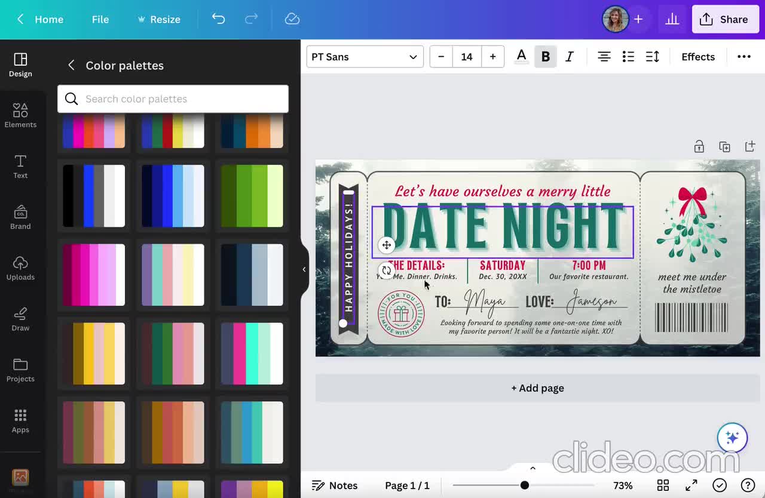This screenshot has width=765, height=498.
Task: Open the File menu
Action: [x=100, y=19]
